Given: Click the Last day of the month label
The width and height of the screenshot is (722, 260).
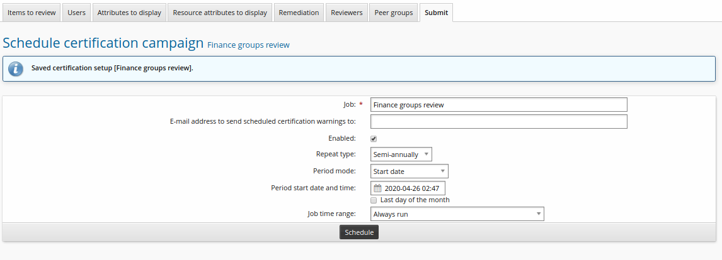Looking at the screenshot, I should (x=415, y=200).
